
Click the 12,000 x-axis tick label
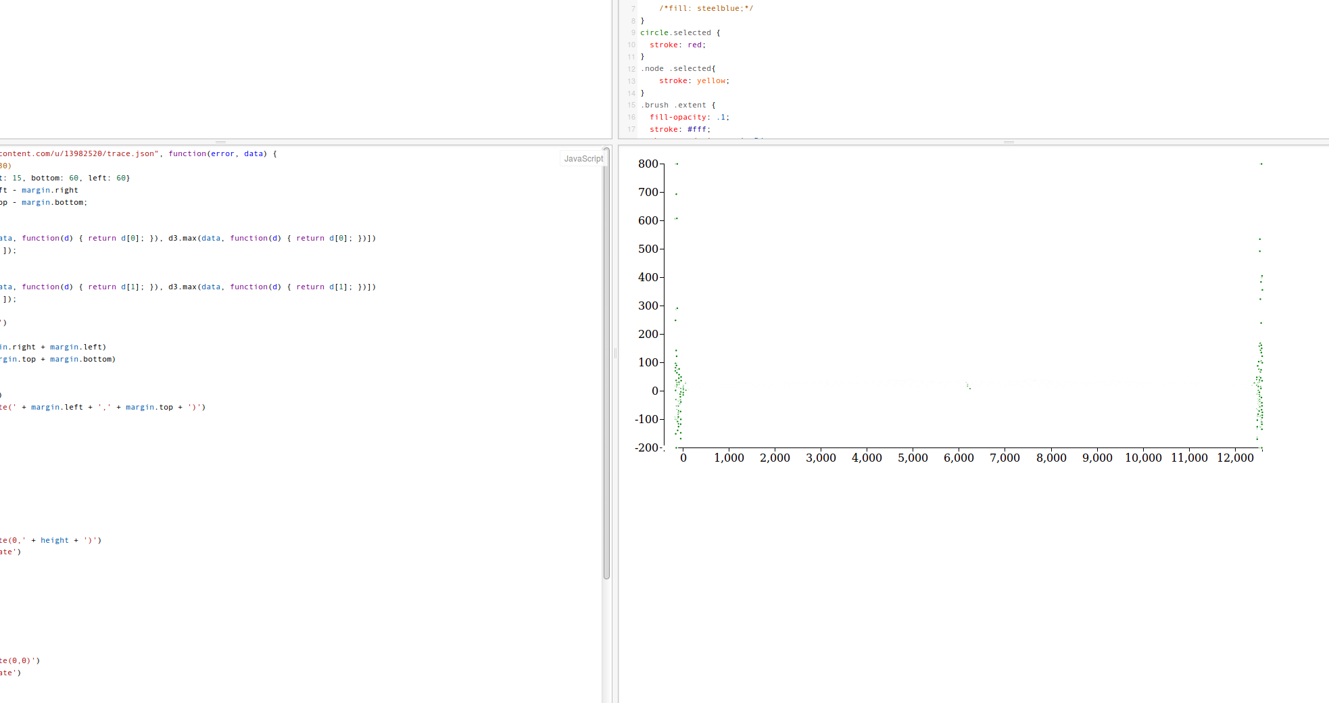click(1235, 458)
